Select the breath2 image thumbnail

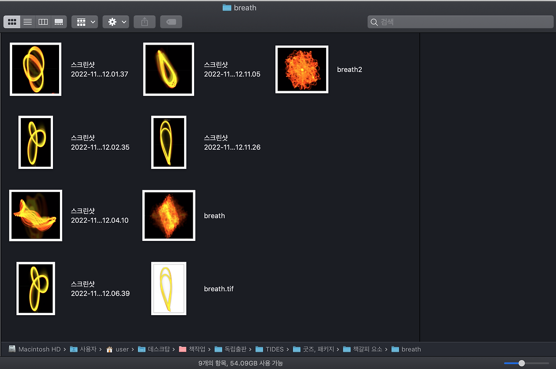tap(302, 69)
